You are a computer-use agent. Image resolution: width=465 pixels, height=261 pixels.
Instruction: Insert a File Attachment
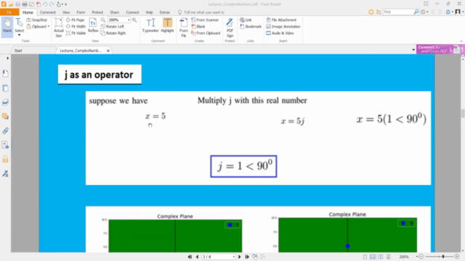281,20
